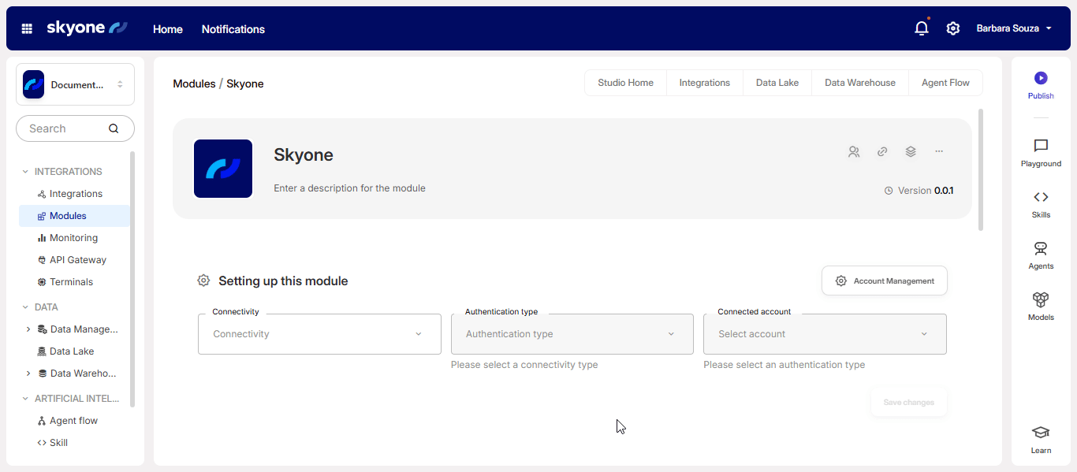Open the Connectivity dropdown
Viewport: 1077px width, 472px height.
319,334
